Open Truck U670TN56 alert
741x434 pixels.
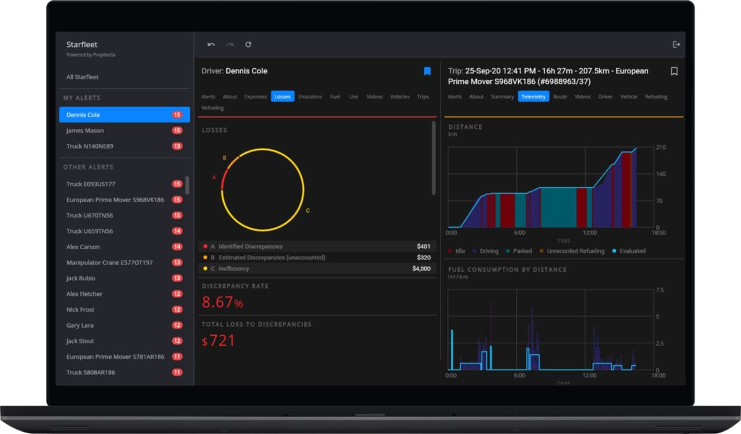tap(122, 216)
